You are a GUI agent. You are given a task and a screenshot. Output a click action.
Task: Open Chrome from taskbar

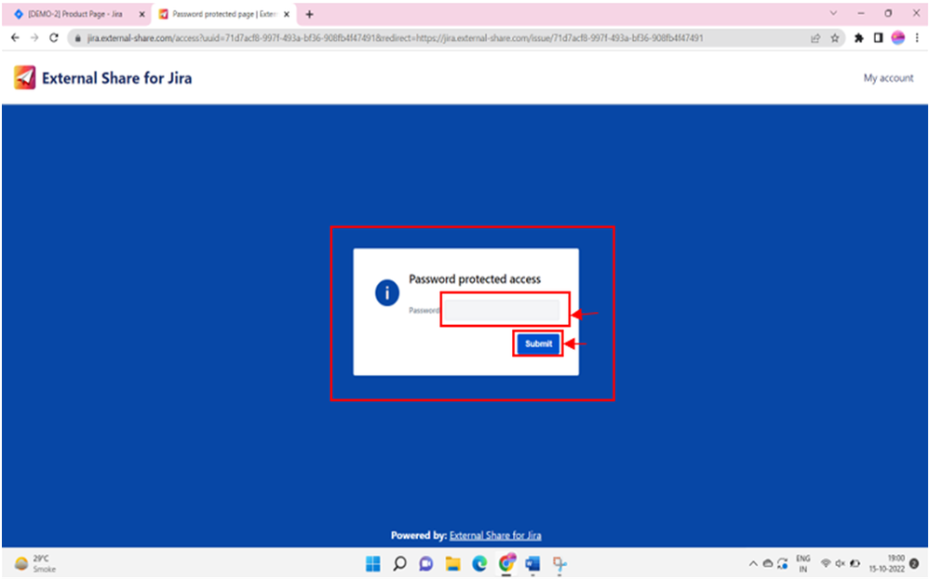(506, 563)
